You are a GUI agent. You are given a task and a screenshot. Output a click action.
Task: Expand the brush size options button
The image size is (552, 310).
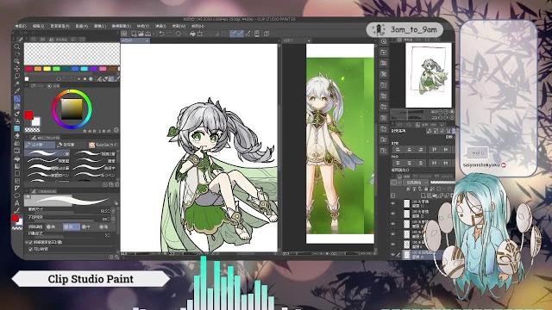tap(113, 211)
